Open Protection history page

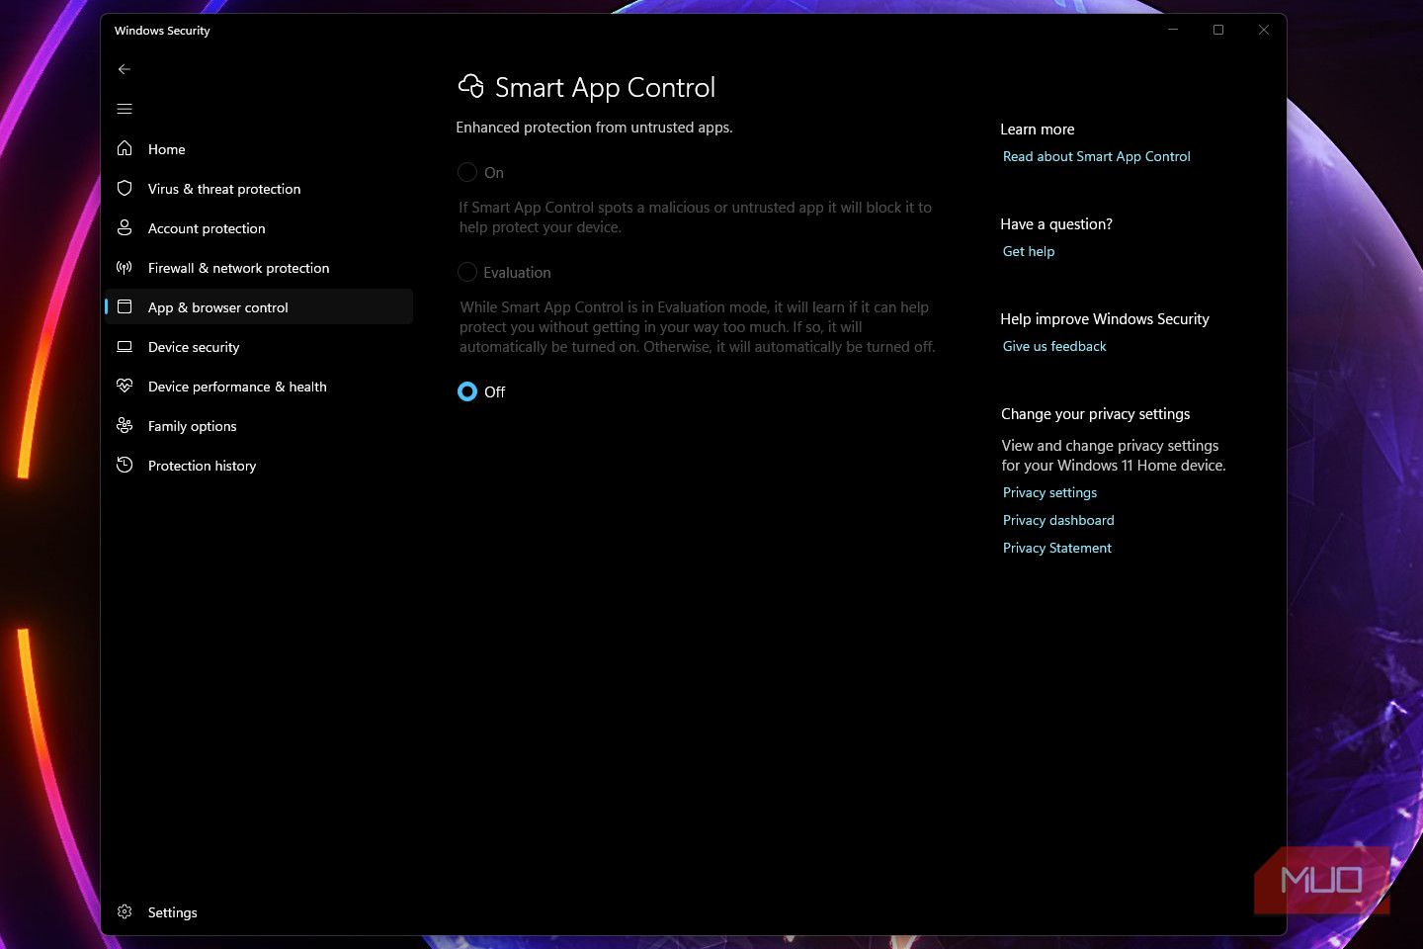pyautogui.click(x=259, y=465)
